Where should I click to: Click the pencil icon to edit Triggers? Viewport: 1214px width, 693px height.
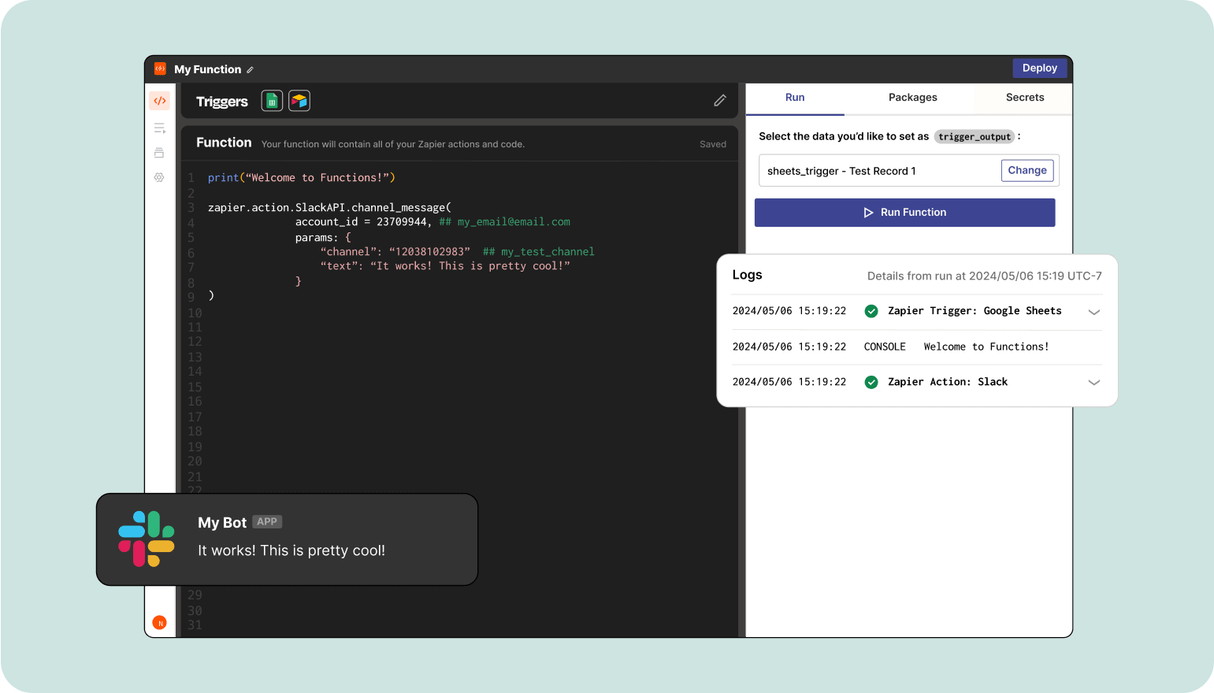(719, 101)
